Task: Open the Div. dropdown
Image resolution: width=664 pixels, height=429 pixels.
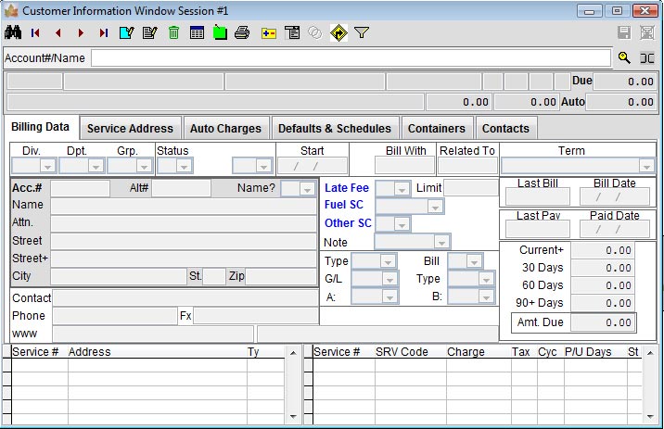Action: tap(47, 166)
